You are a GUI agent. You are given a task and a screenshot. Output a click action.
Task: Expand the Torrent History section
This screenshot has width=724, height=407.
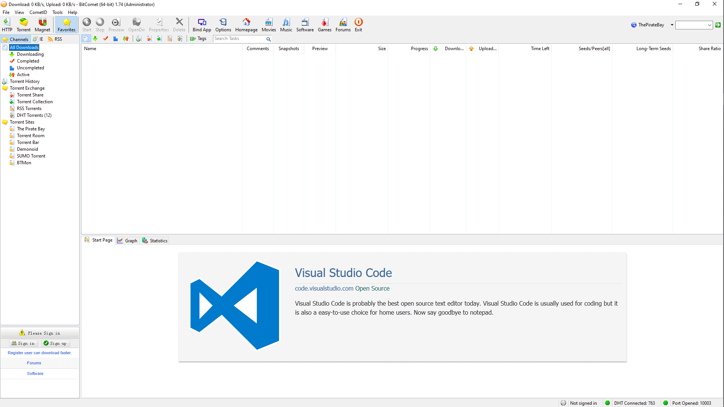[25, 81]
